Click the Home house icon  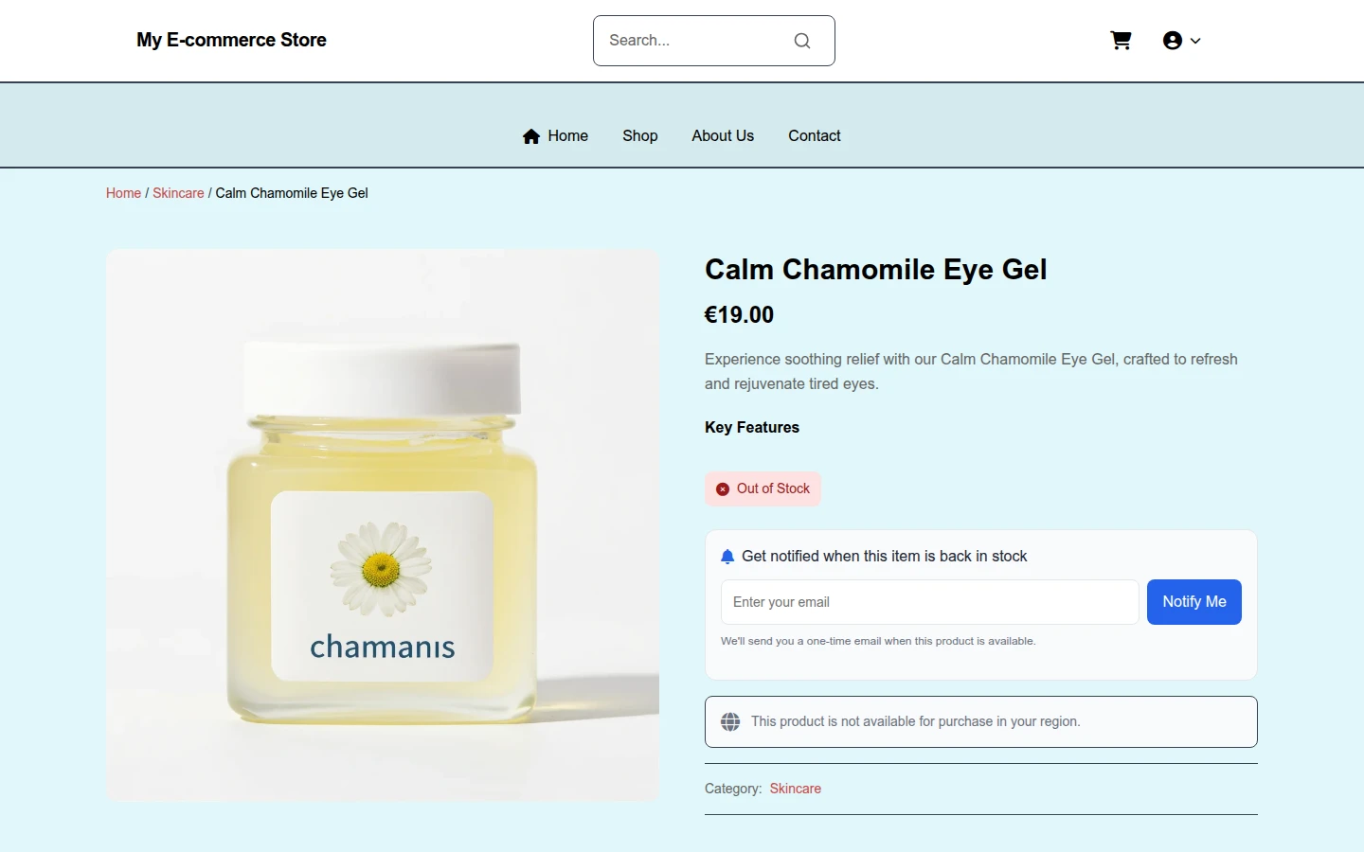(531, 136)
